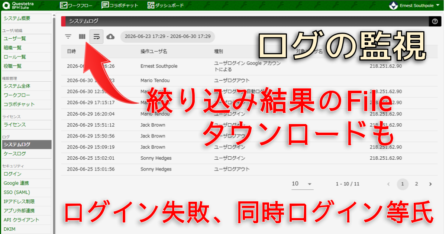Toggle the text wrap icon button
Image resolution: width=446 pixels, height=234 pixels.
point(97,36)
